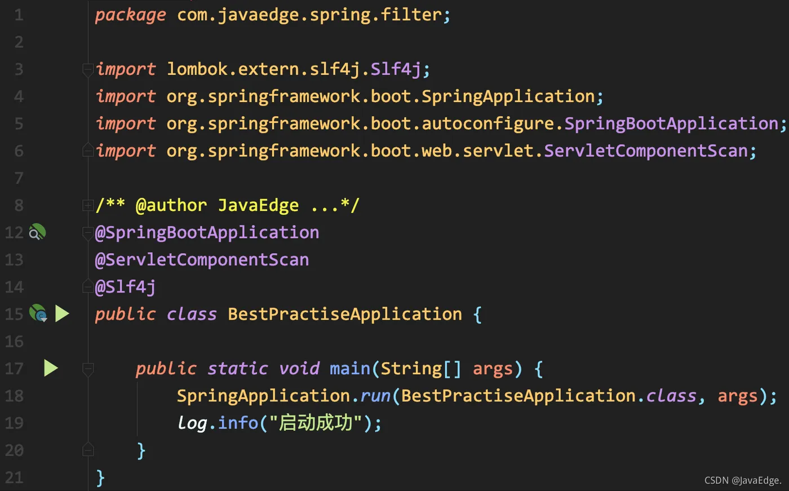
Task: Click the "info" method call on line 19
Action: click(x=238, y=423)
